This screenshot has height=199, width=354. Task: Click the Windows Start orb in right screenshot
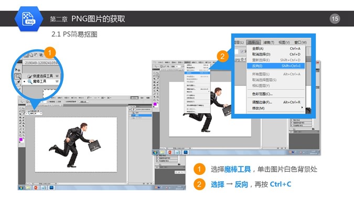tap(155, 152)
